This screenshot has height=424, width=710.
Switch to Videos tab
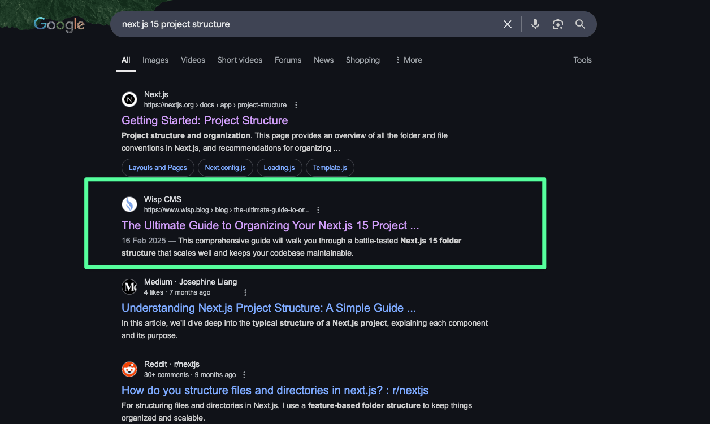click(193, 60)
